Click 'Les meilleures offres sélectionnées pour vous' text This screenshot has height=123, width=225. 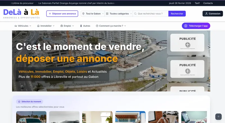40,107
